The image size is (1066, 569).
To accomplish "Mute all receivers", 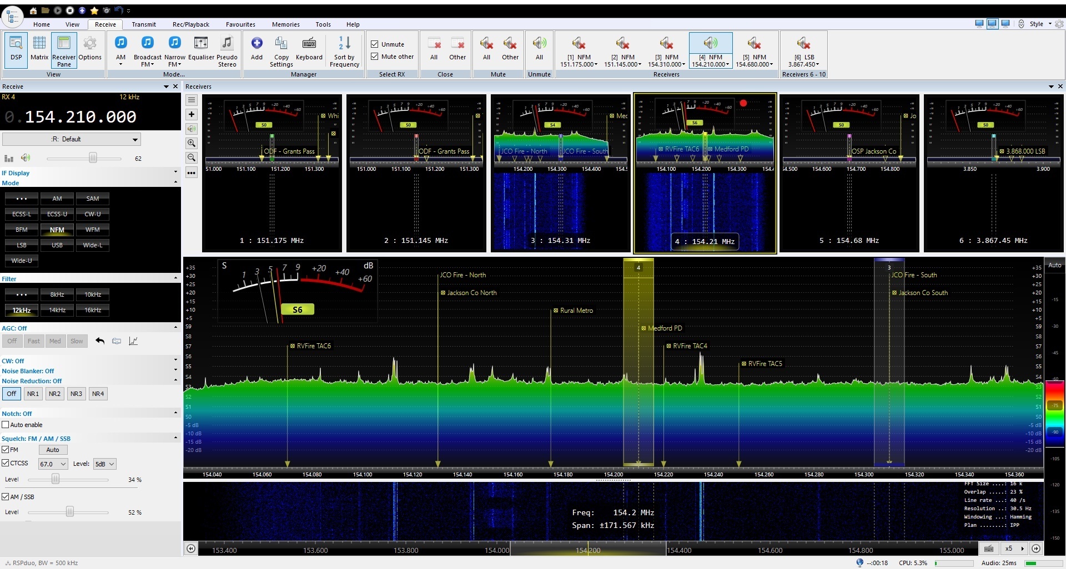I will (486, 49).
